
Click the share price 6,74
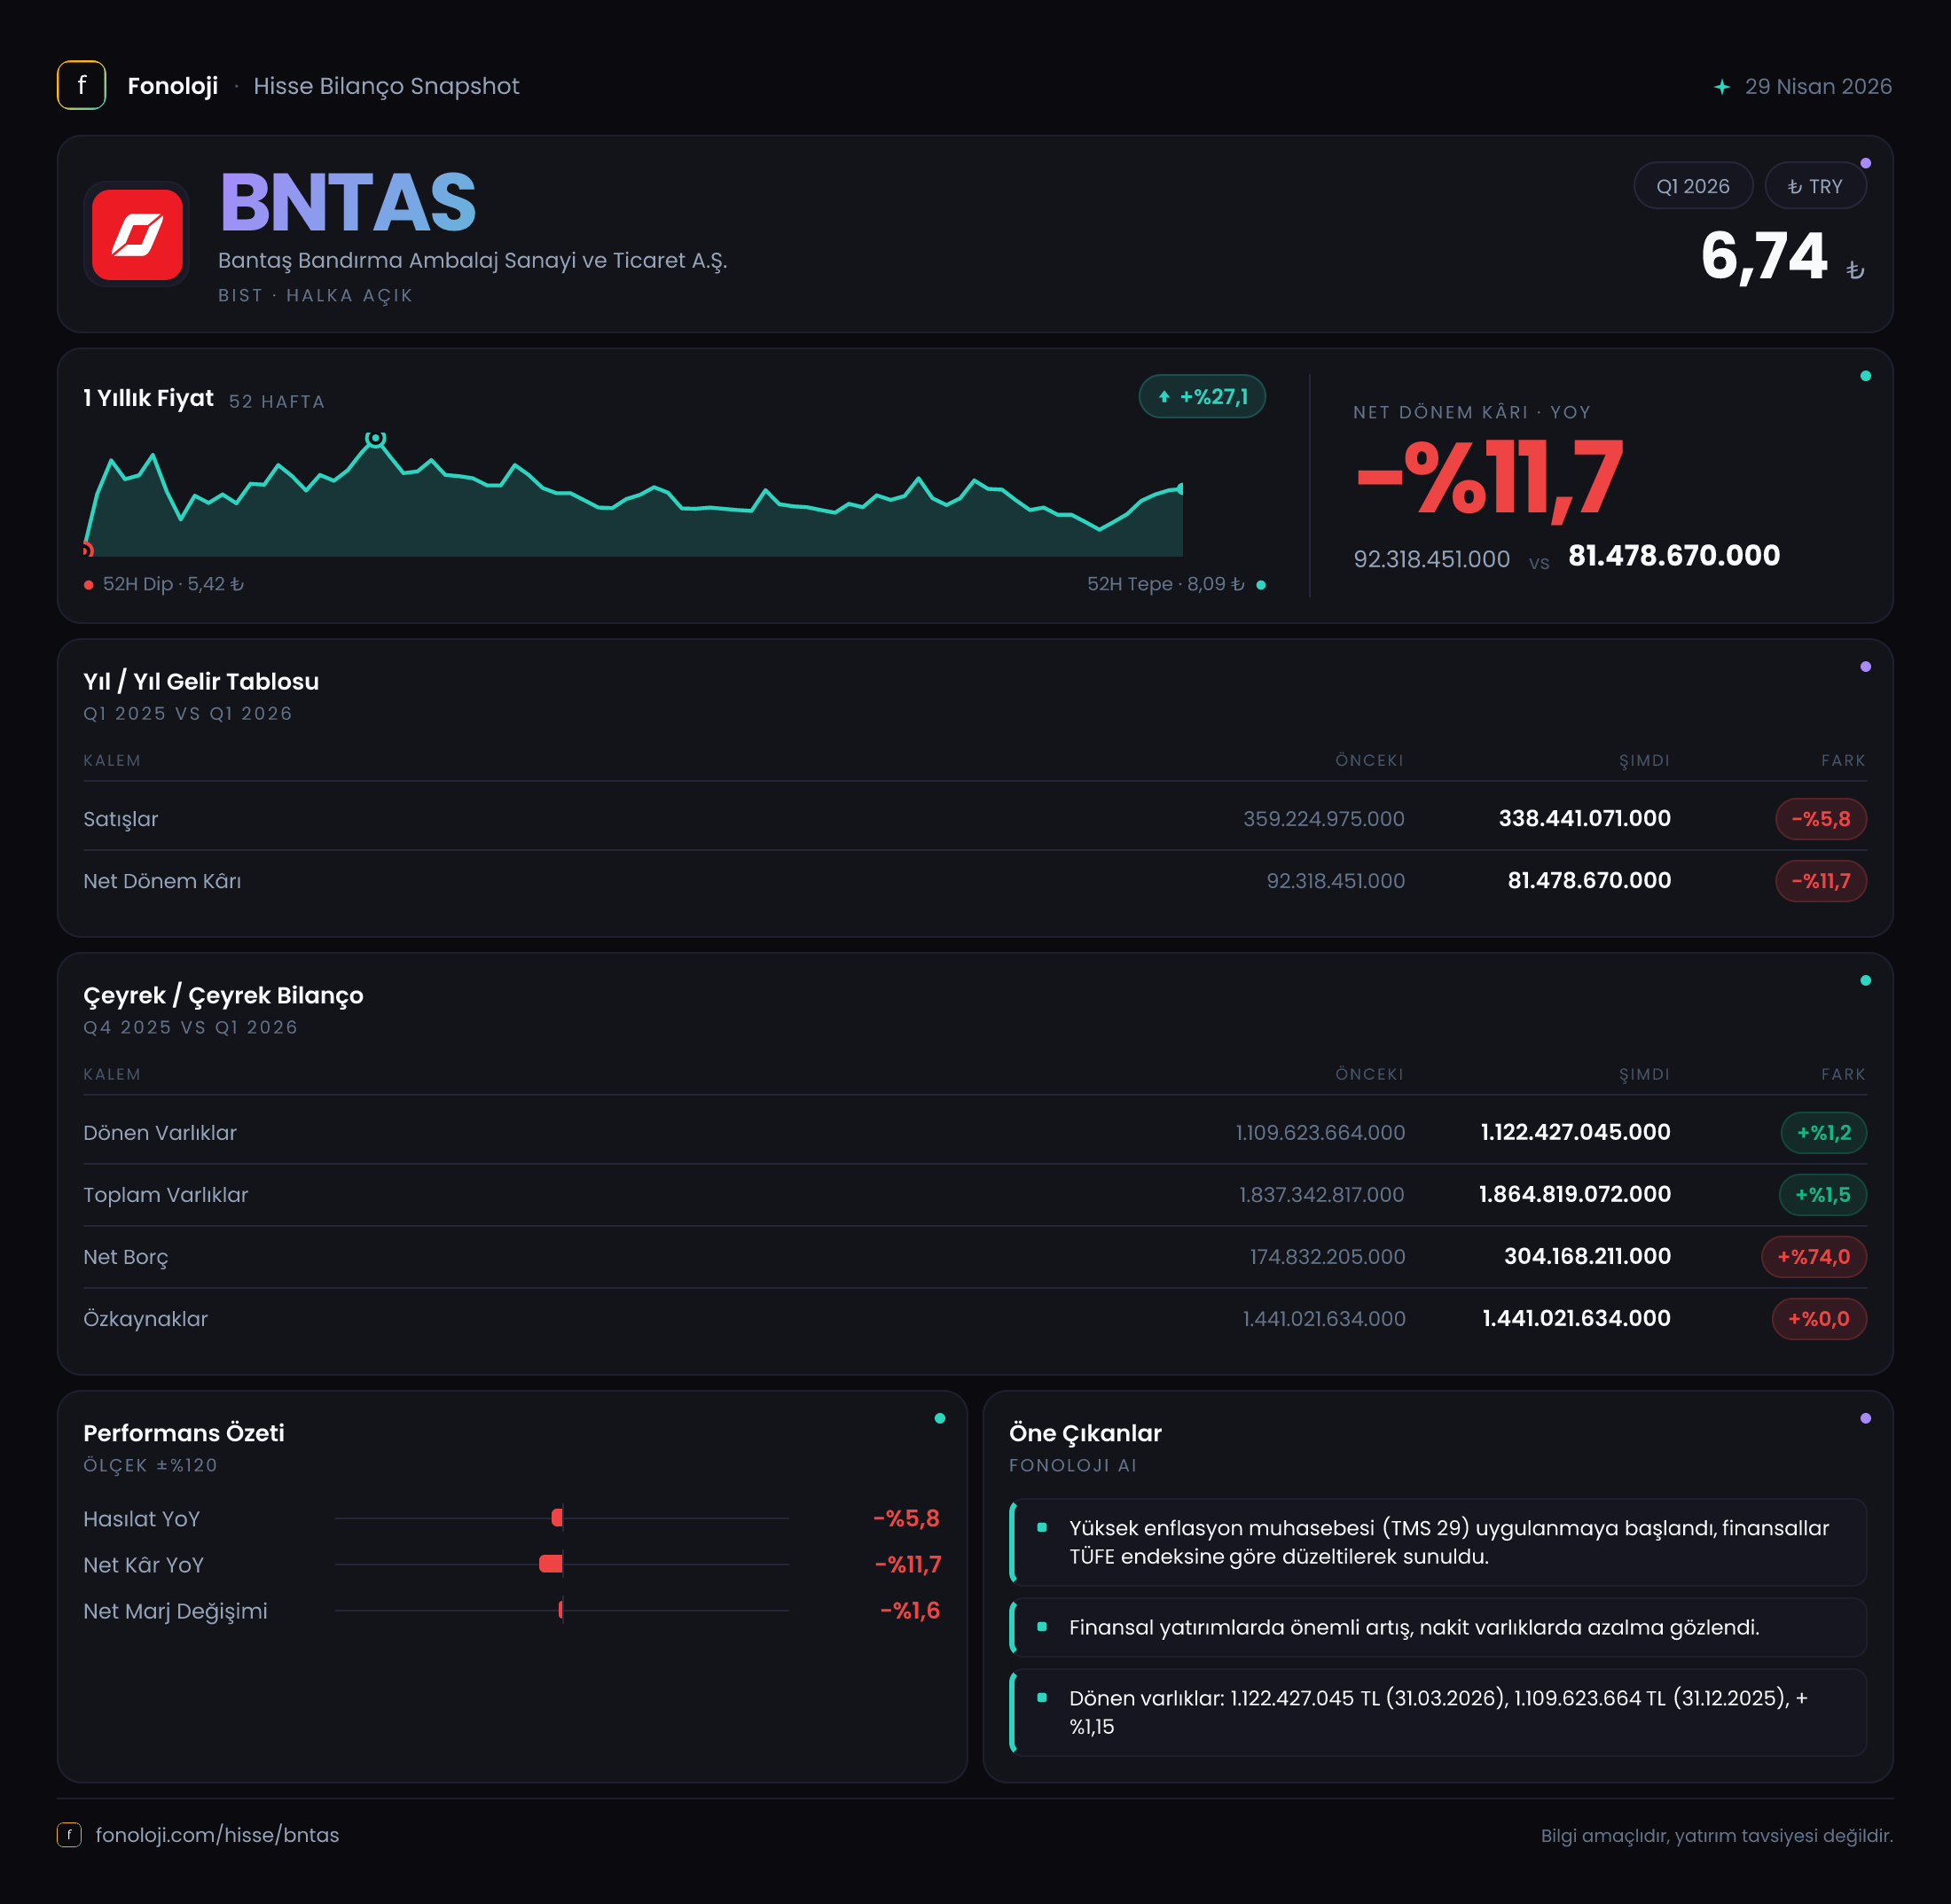(1764, 256)
